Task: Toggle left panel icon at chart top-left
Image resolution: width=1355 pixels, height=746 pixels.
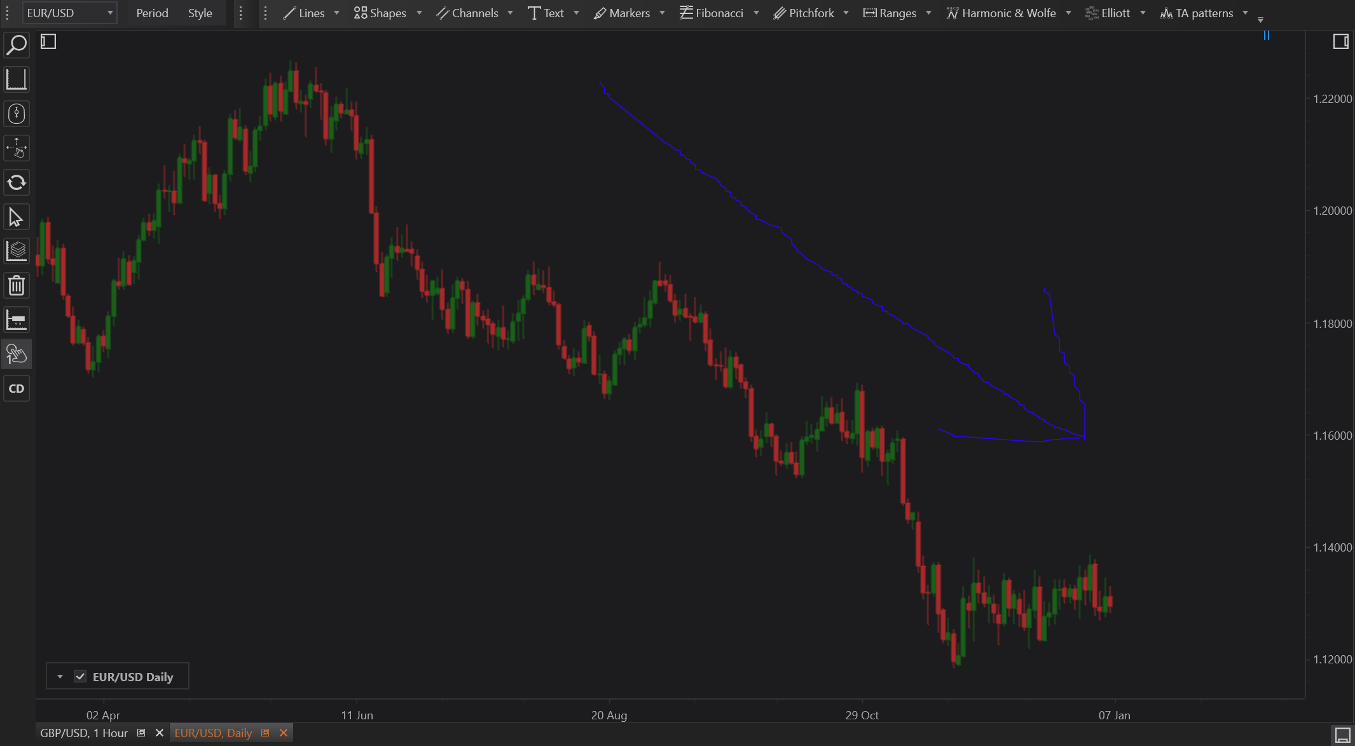Action: point(48,42)
